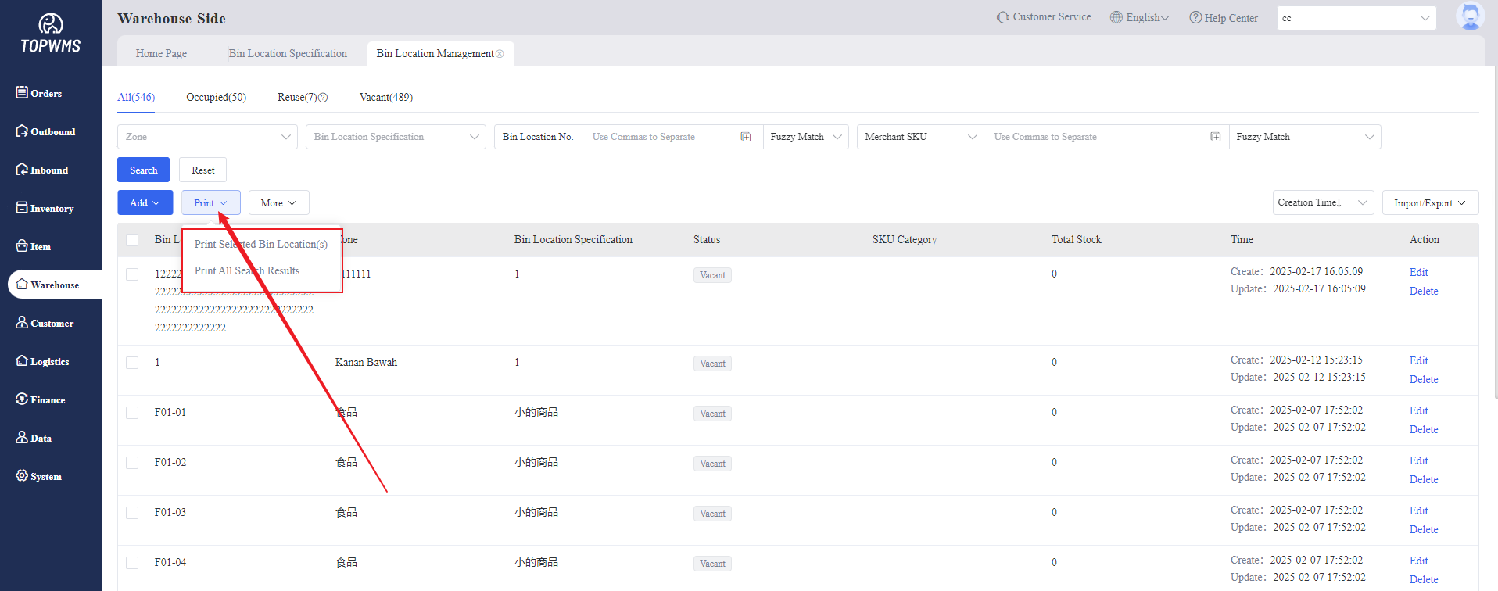Open Inventory from the sidebar
The height and width of the screenshot is (591, 1498).
(x=22, y=208)
